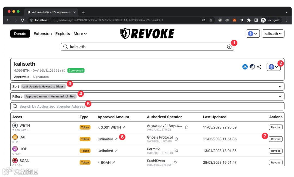
Task: Edit the DAI Unlimited allowance
Action: pos(116,139)
